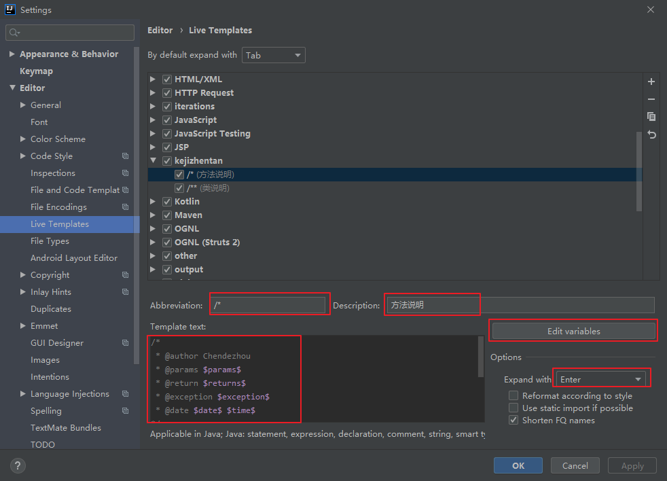The image size is (667, 481).
Task: Click project-level icon next to Inlay Hints
Action: [x=125, y=292]
